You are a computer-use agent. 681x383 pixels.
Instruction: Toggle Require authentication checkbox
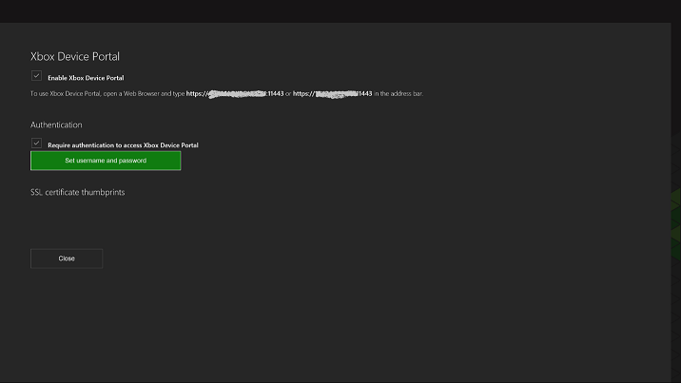tap(36, 144)
